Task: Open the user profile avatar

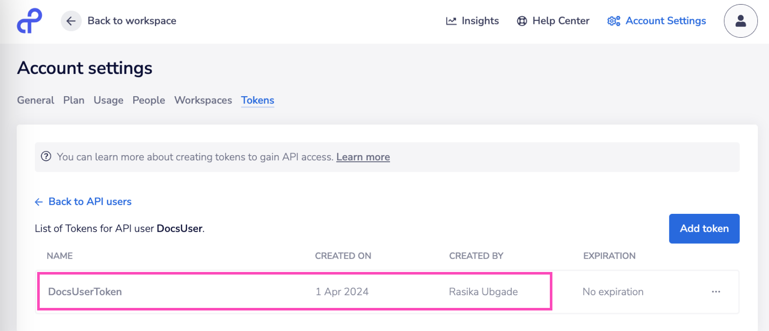Action: coord(740,21)
